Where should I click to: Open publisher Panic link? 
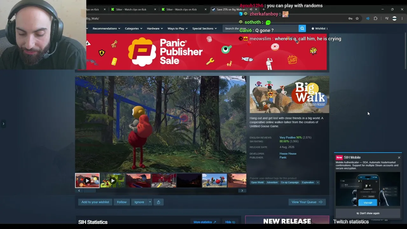coord(283,157)
